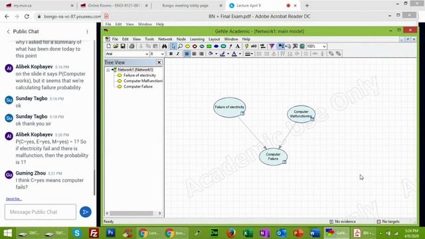The image size is (425, 239).
Task: Click the FileZilla icon in the taskbar
Action: [x=94, y=233]
